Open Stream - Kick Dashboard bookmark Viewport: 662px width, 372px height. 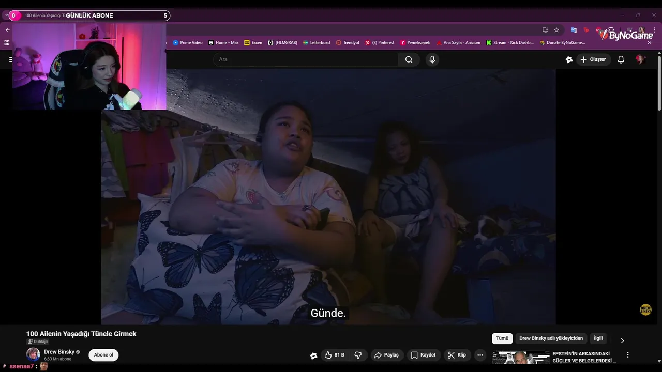tap(510, 43)
